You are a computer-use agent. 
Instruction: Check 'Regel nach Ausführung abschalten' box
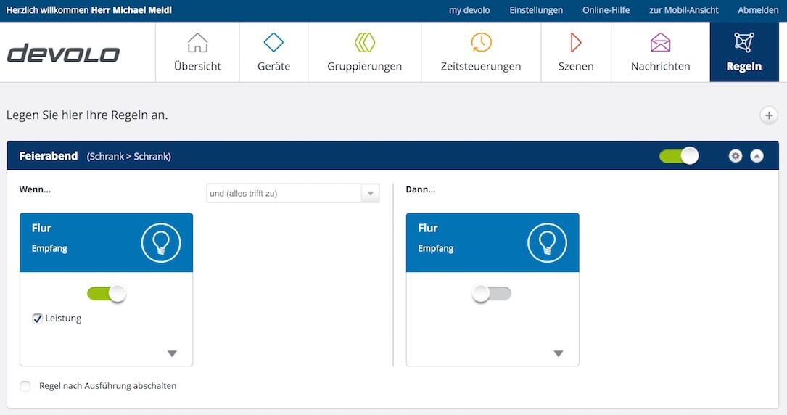[x=25, y=386]
